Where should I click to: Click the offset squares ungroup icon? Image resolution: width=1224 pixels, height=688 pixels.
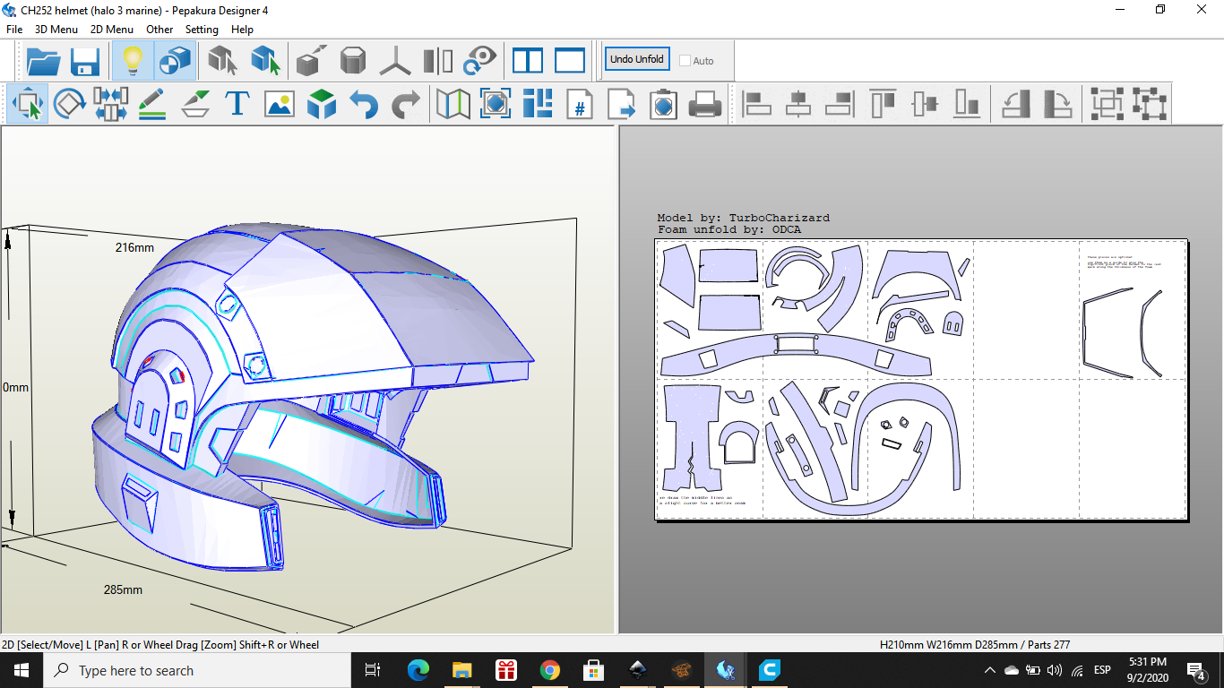1149,104
